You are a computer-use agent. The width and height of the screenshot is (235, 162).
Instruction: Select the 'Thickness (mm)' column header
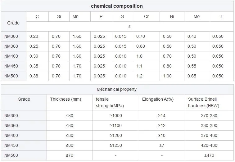tap(66, 99)
